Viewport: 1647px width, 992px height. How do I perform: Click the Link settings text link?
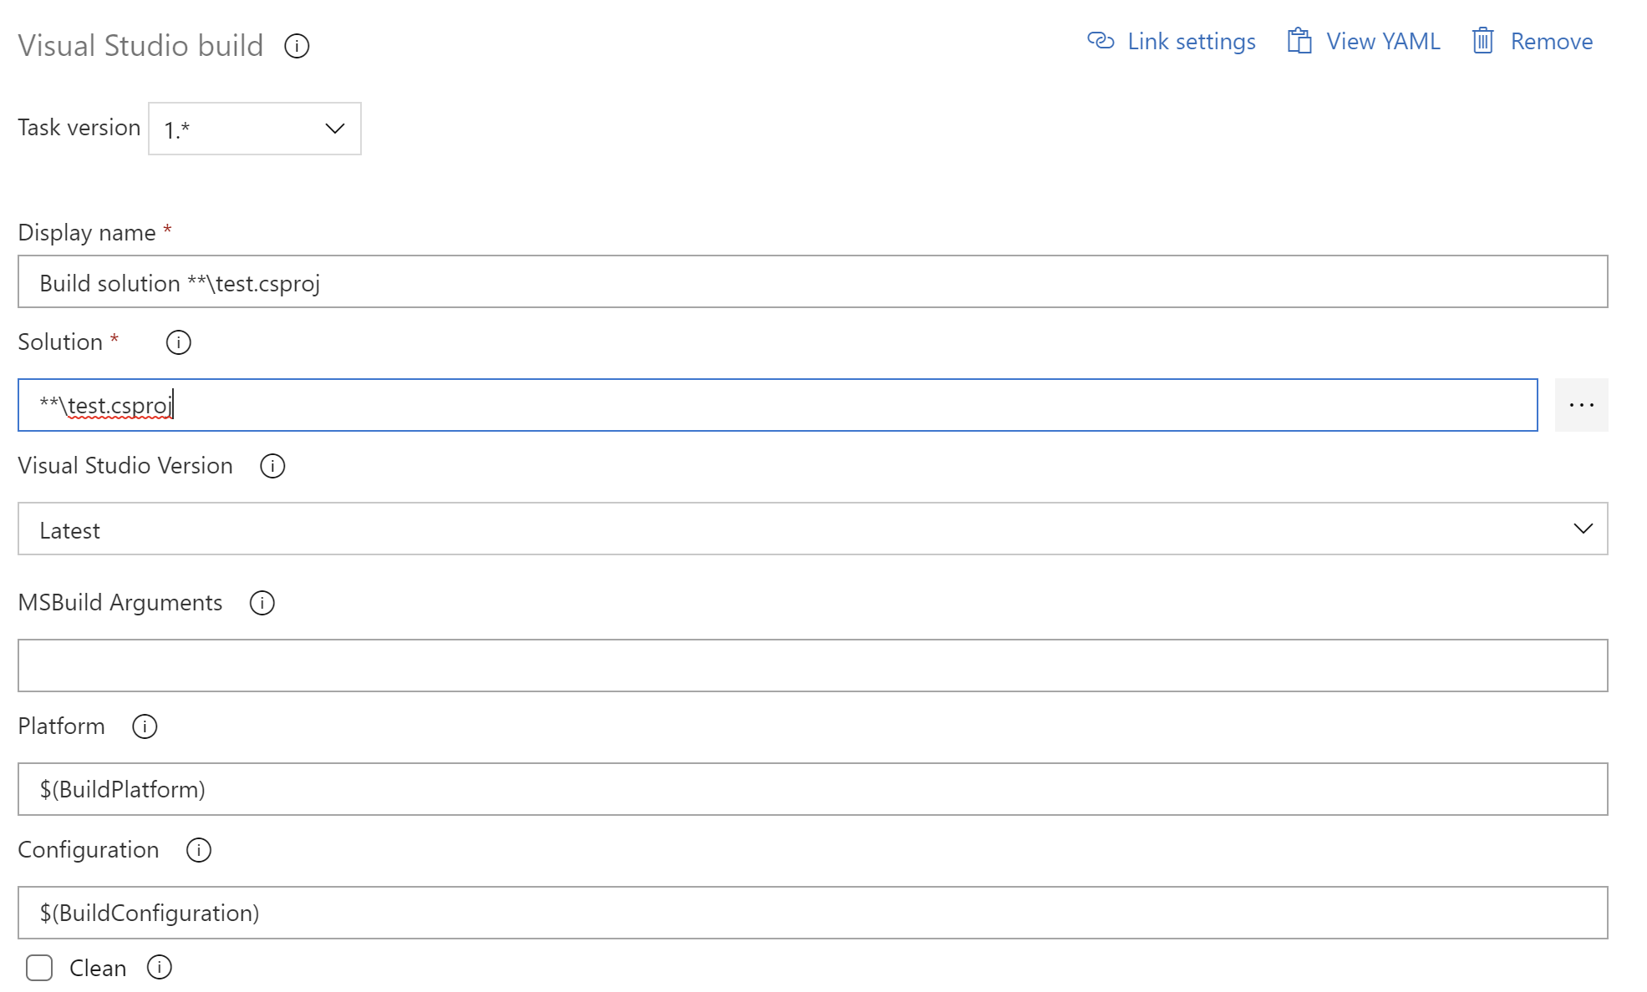[x=1191, y=42]
